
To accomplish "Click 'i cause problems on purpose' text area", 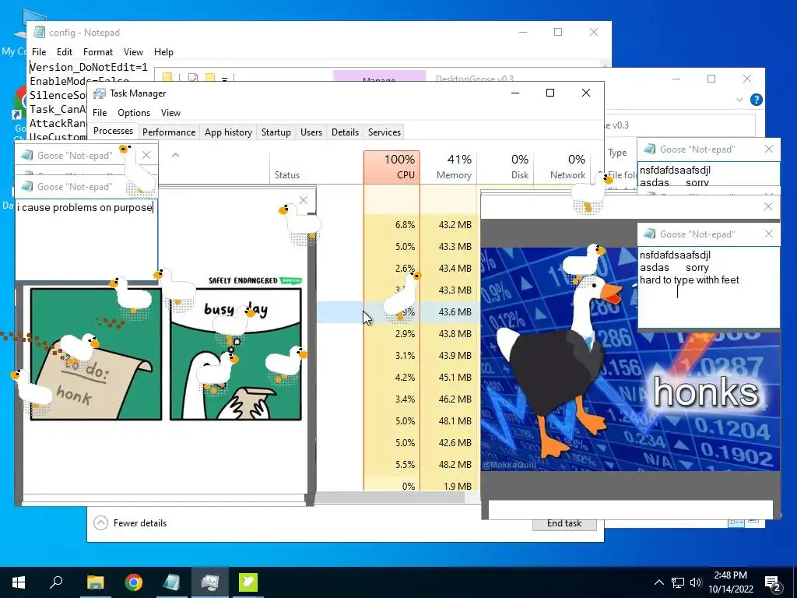I will coord(86,239).
